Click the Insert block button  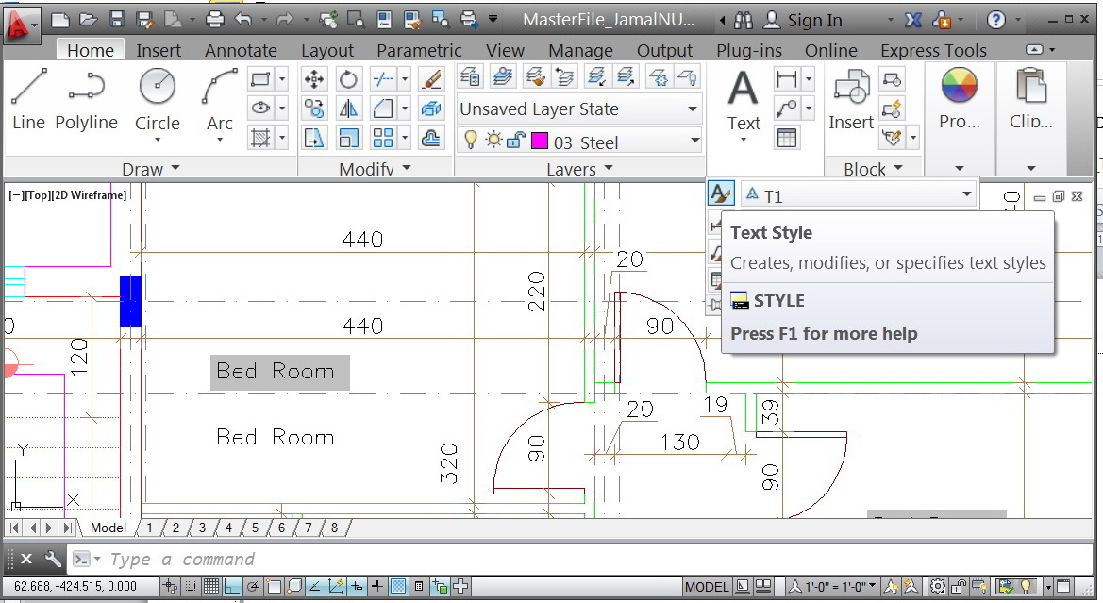850,99
